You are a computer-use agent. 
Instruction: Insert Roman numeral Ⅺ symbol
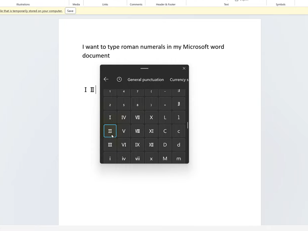151,131
